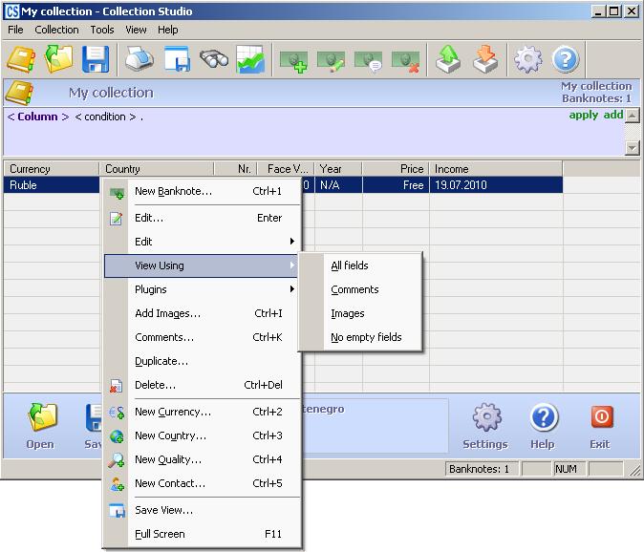This screenshot has height=552, width=644.
Task: Open the Collection menu
Action: tap(56, 30)
